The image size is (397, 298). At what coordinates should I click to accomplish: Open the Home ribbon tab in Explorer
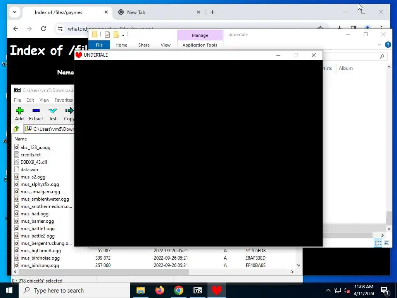[121, 45]
